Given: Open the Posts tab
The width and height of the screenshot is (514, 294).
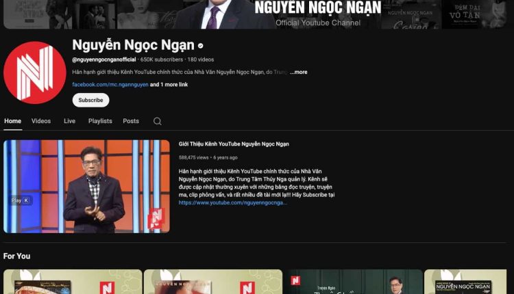Looking at the screenshot, I should pyautogui.click(x=131, y=121).
